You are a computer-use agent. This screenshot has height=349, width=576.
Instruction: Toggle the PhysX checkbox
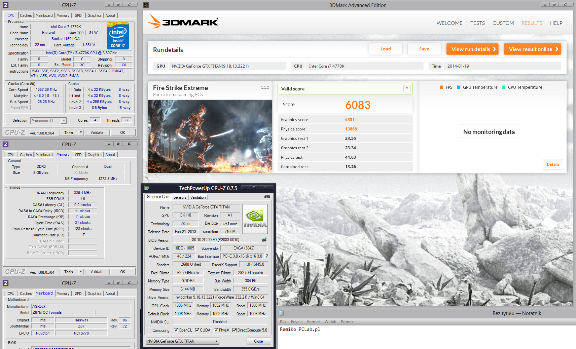pyautogui.click(x=216, y=330)
